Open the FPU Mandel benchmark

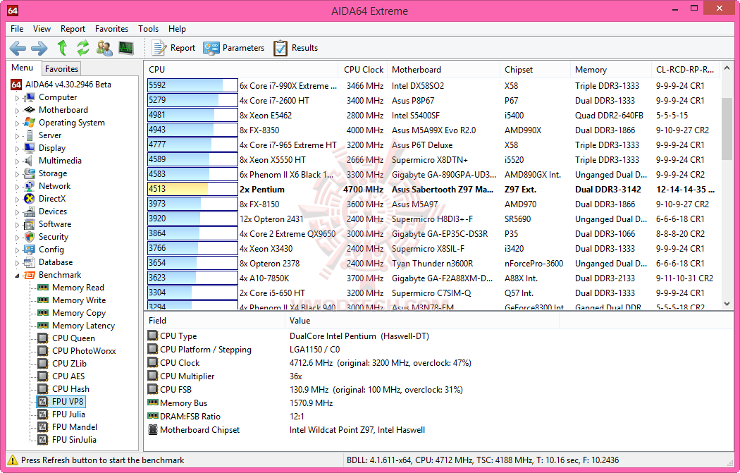click(x=74, y=427)
